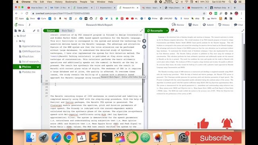Click the PDF preview vertical scrollbar
258x145 pixels.
244,62
